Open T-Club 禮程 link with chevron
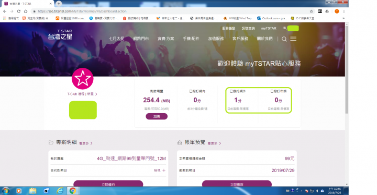Viewport: 377px width, 195px height. click(82, 94)
